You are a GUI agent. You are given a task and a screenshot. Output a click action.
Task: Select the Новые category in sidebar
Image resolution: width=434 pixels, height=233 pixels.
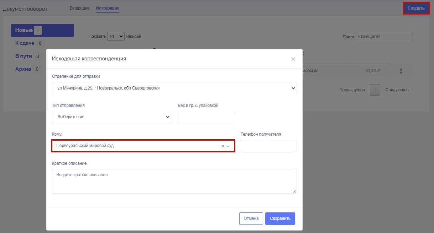tap(42, 31)
